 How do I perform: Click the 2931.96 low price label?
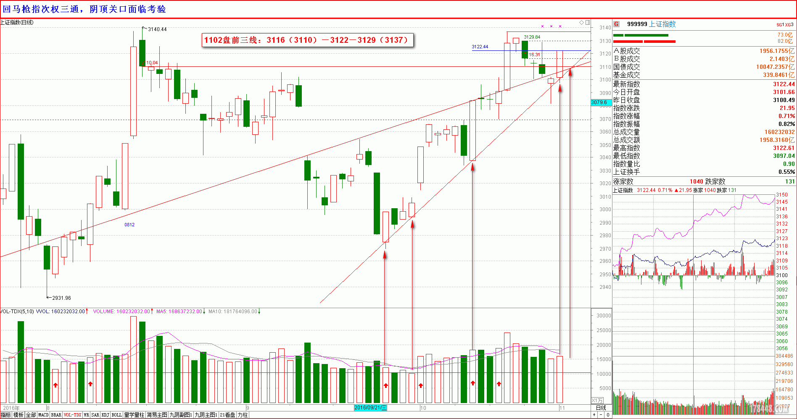pyautogui.click(x=61, y=298)
